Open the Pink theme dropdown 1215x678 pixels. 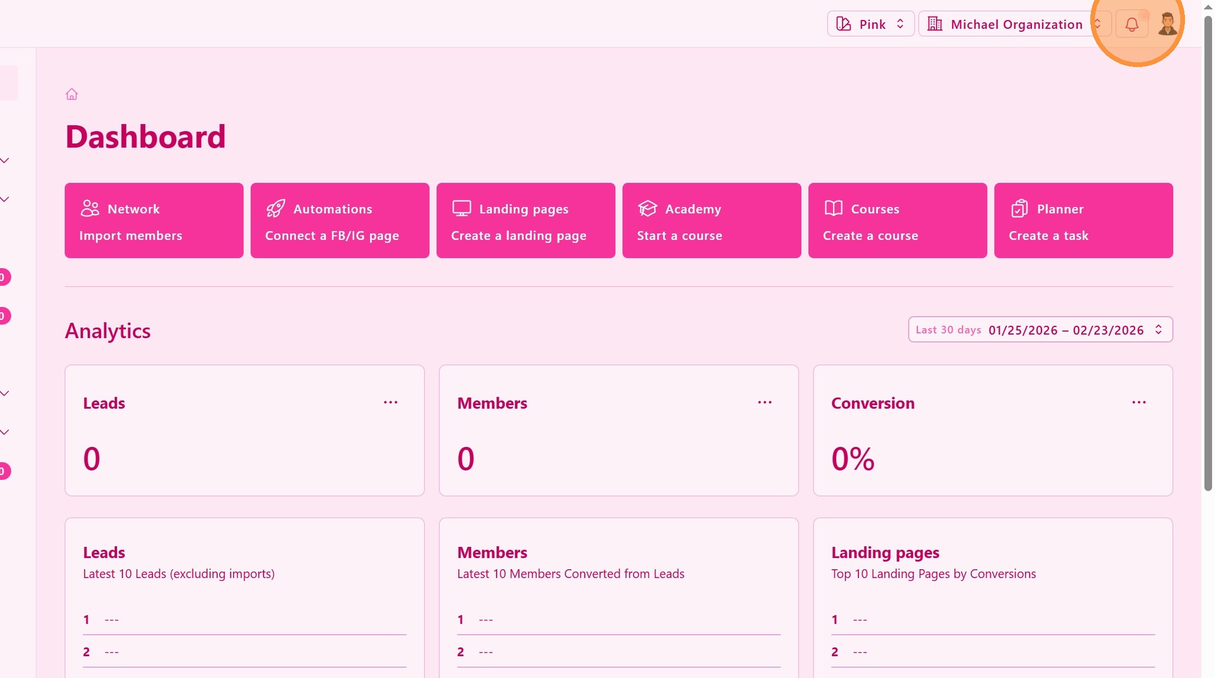870,24
